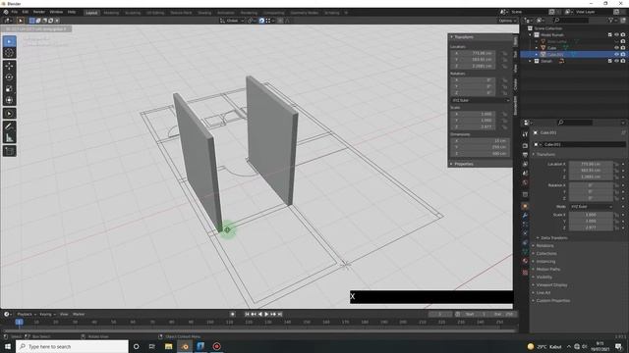Open the Window menu
The height and width of the screenshot is (353, 629).
tap(56, 12)
